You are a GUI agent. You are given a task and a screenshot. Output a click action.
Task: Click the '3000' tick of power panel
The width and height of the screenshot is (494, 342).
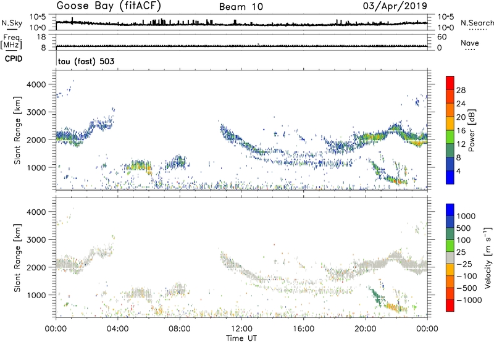(36, 112)
